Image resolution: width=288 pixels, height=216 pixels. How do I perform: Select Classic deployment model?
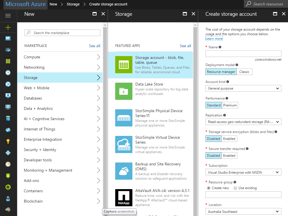click(x=244, y=72)
